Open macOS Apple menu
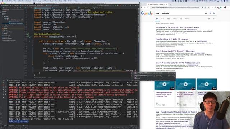This screenshot has height=129, width=230. [x=3, y=1]
